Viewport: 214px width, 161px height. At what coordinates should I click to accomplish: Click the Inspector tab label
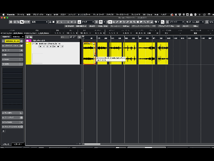coord(6,37)
